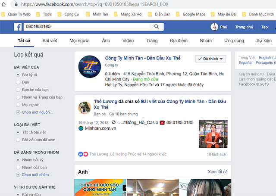Open the Máy Bẻ Đai bookmark folder
The width and height of the screenshot is (276, 196).
(223, 14)
